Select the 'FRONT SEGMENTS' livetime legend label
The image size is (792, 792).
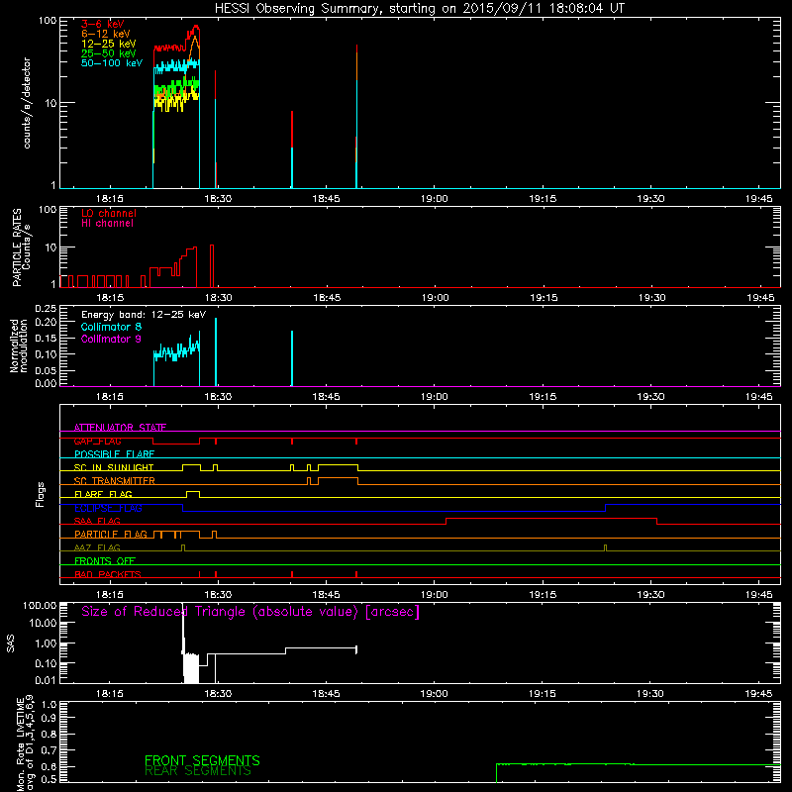[x=202, y=760]
